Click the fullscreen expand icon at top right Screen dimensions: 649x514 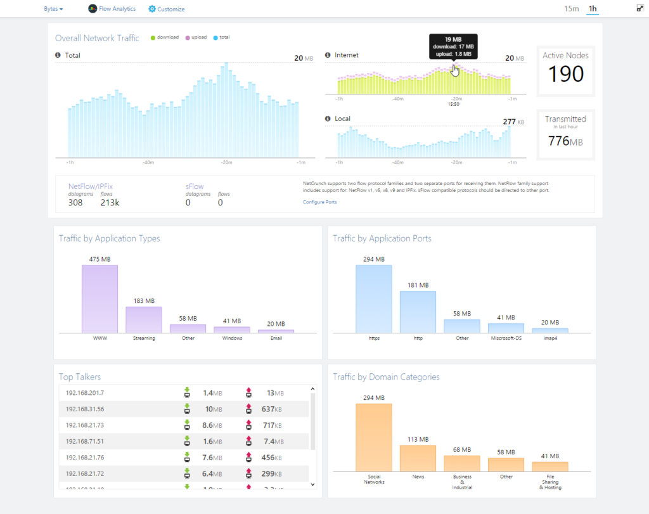(639, 8)
